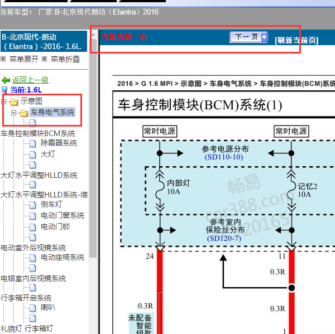Click the 内部灯 10A fuse label
Viewport: 335px width, 334px height.
click(x=178, y=187)
